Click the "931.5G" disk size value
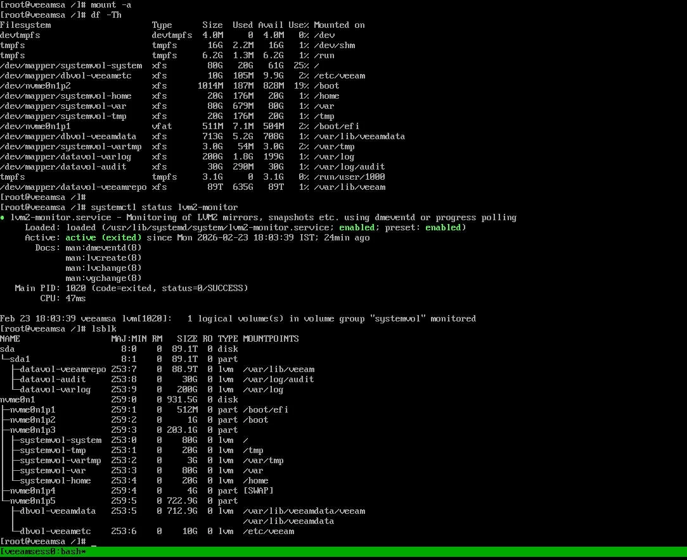 tap(182, 399)
